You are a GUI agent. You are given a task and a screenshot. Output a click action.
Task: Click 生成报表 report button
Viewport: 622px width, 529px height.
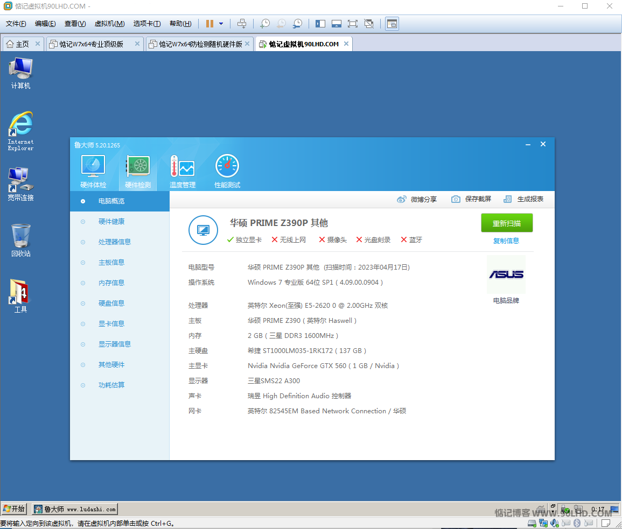tap(523, 199)
